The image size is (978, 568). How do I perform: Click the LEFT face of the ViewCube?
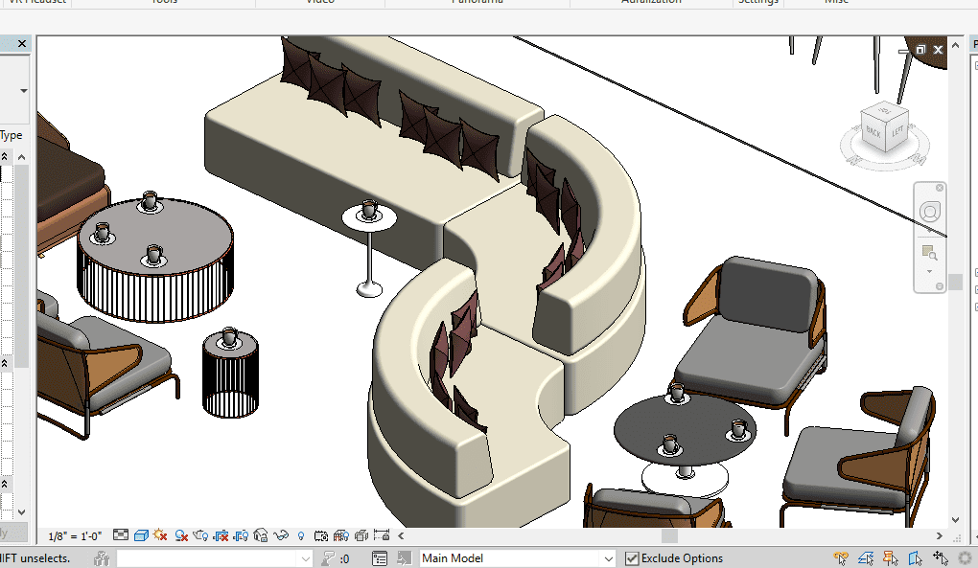(896, 132)
